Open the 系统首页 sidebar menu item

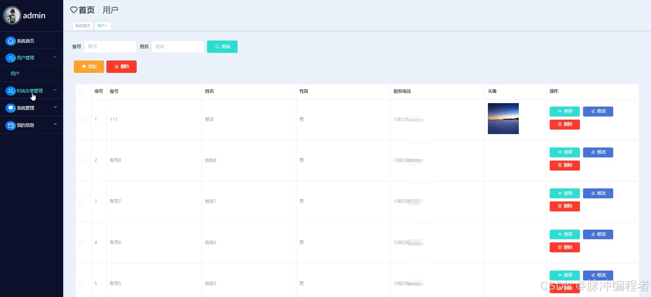(x=32, y=41)
